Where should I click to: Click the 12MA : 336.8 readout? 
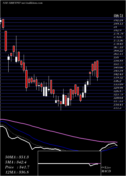click(17, 172)
